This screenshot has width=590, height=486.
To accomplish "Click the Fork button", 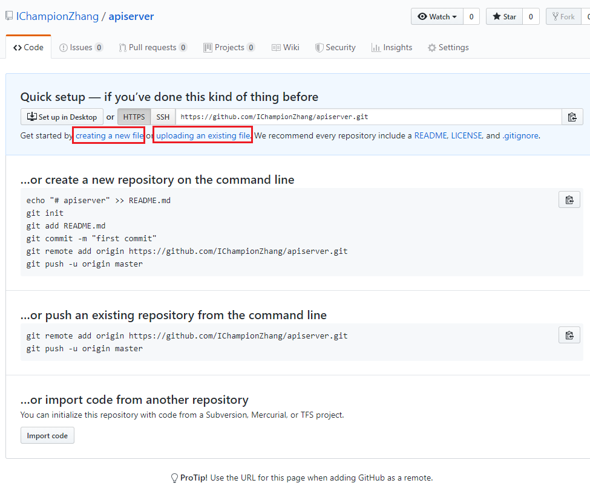I will click(563, 16).
